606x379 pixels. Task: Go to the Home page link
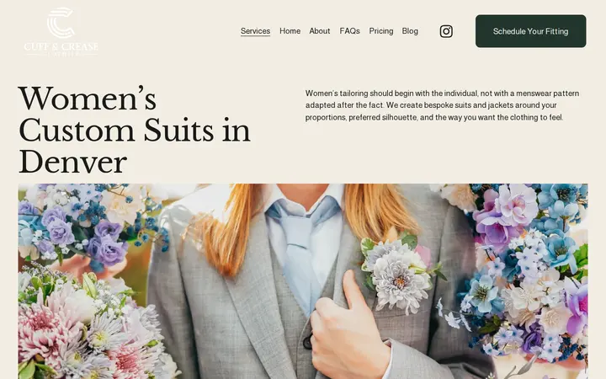(x=290, y=31)
